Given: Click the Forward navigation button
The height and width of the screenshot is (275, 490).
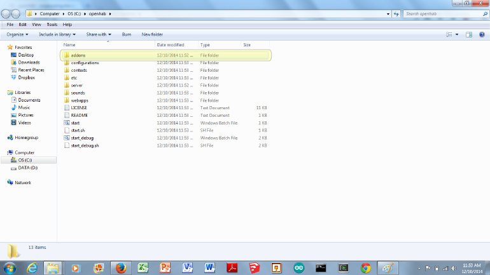Looking at the screenshot, I should point(16,14).
